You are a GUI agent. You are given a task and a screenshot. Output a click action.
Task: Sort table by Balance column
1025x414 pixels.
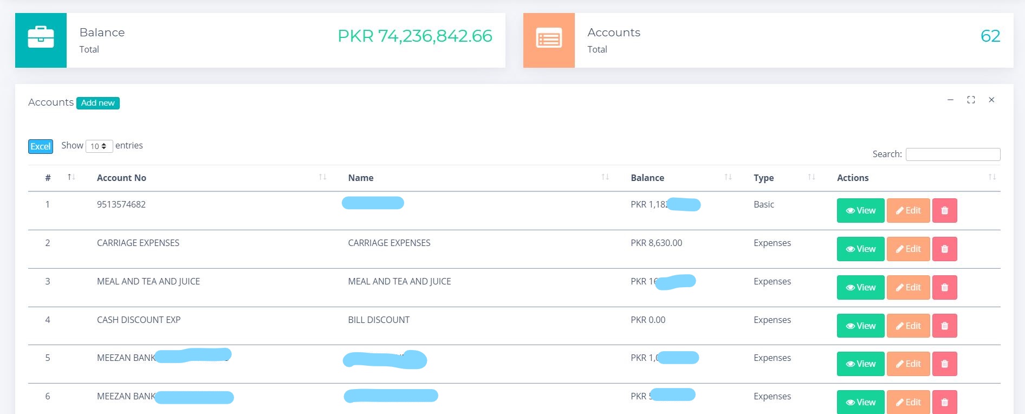pyautogui.click(x=647, y=178)
